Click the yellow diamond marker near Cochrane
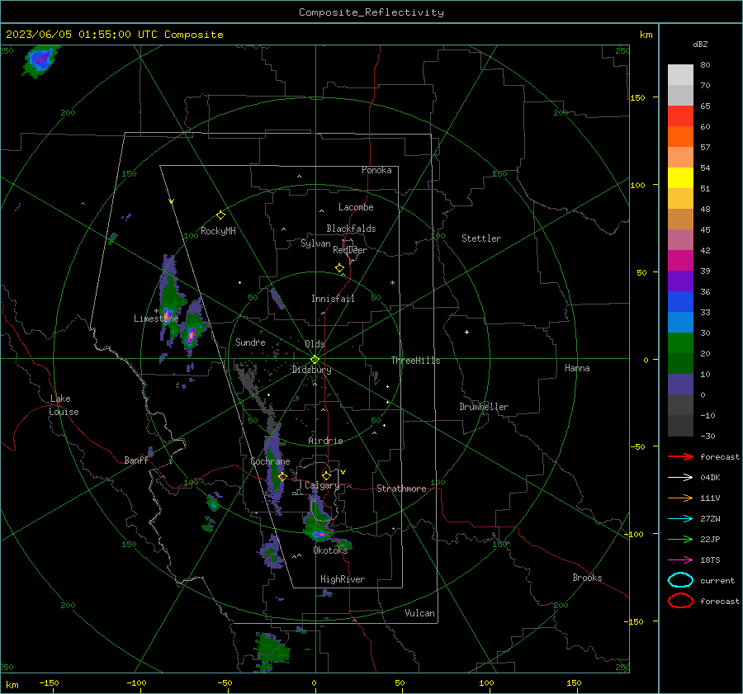Viewport: 743px width, 694px height. click(x=282, y=476)
